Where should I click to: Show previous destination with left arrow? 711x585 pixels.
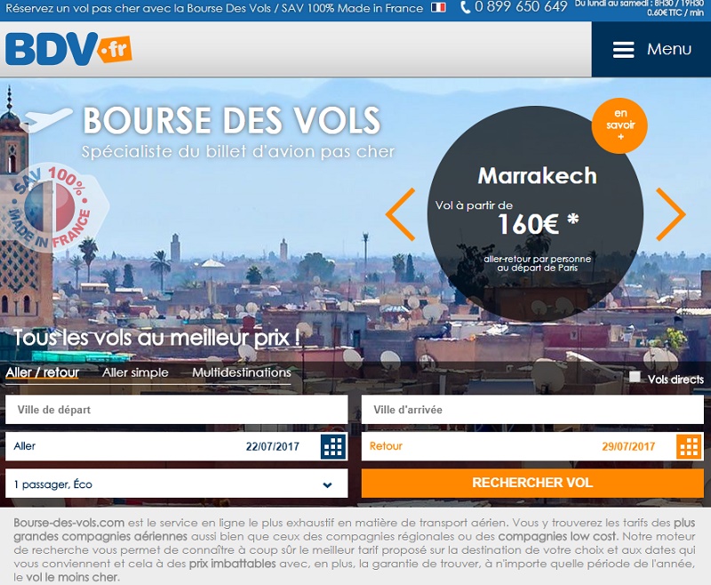401,214
